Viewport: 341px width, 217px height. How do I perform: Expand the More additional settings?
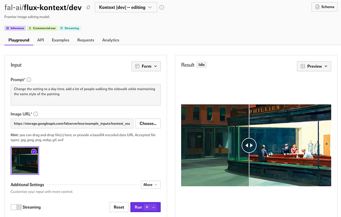tap(151, 184)
